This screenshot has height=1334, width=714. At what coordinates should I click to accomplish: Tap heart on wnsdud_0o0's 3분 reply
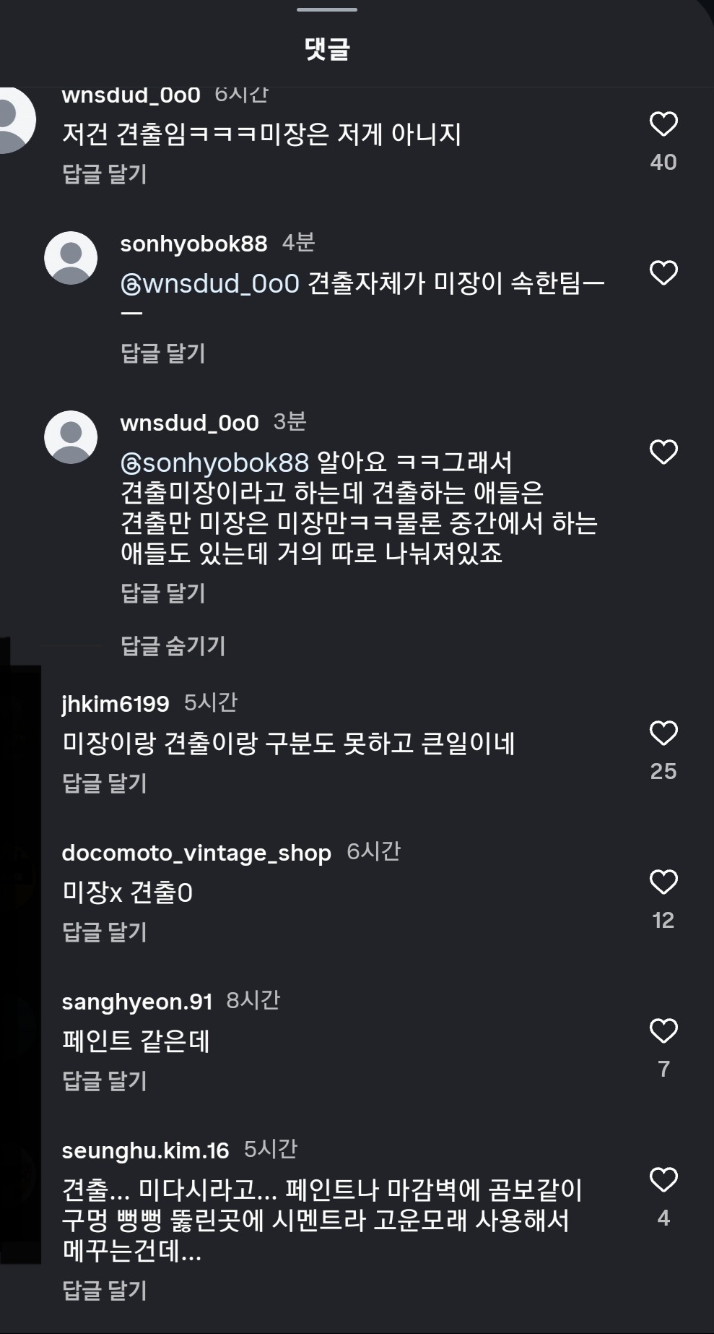[663, 452]
